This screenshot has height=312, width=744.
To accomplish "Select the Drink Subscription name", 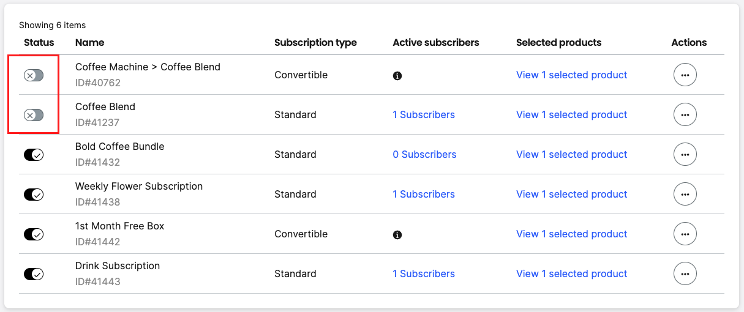I will click(118, 266).
